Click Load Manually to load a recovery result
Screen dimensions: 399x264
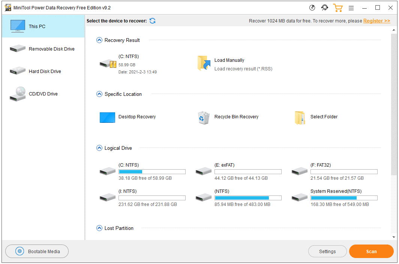tap(229, 60)
